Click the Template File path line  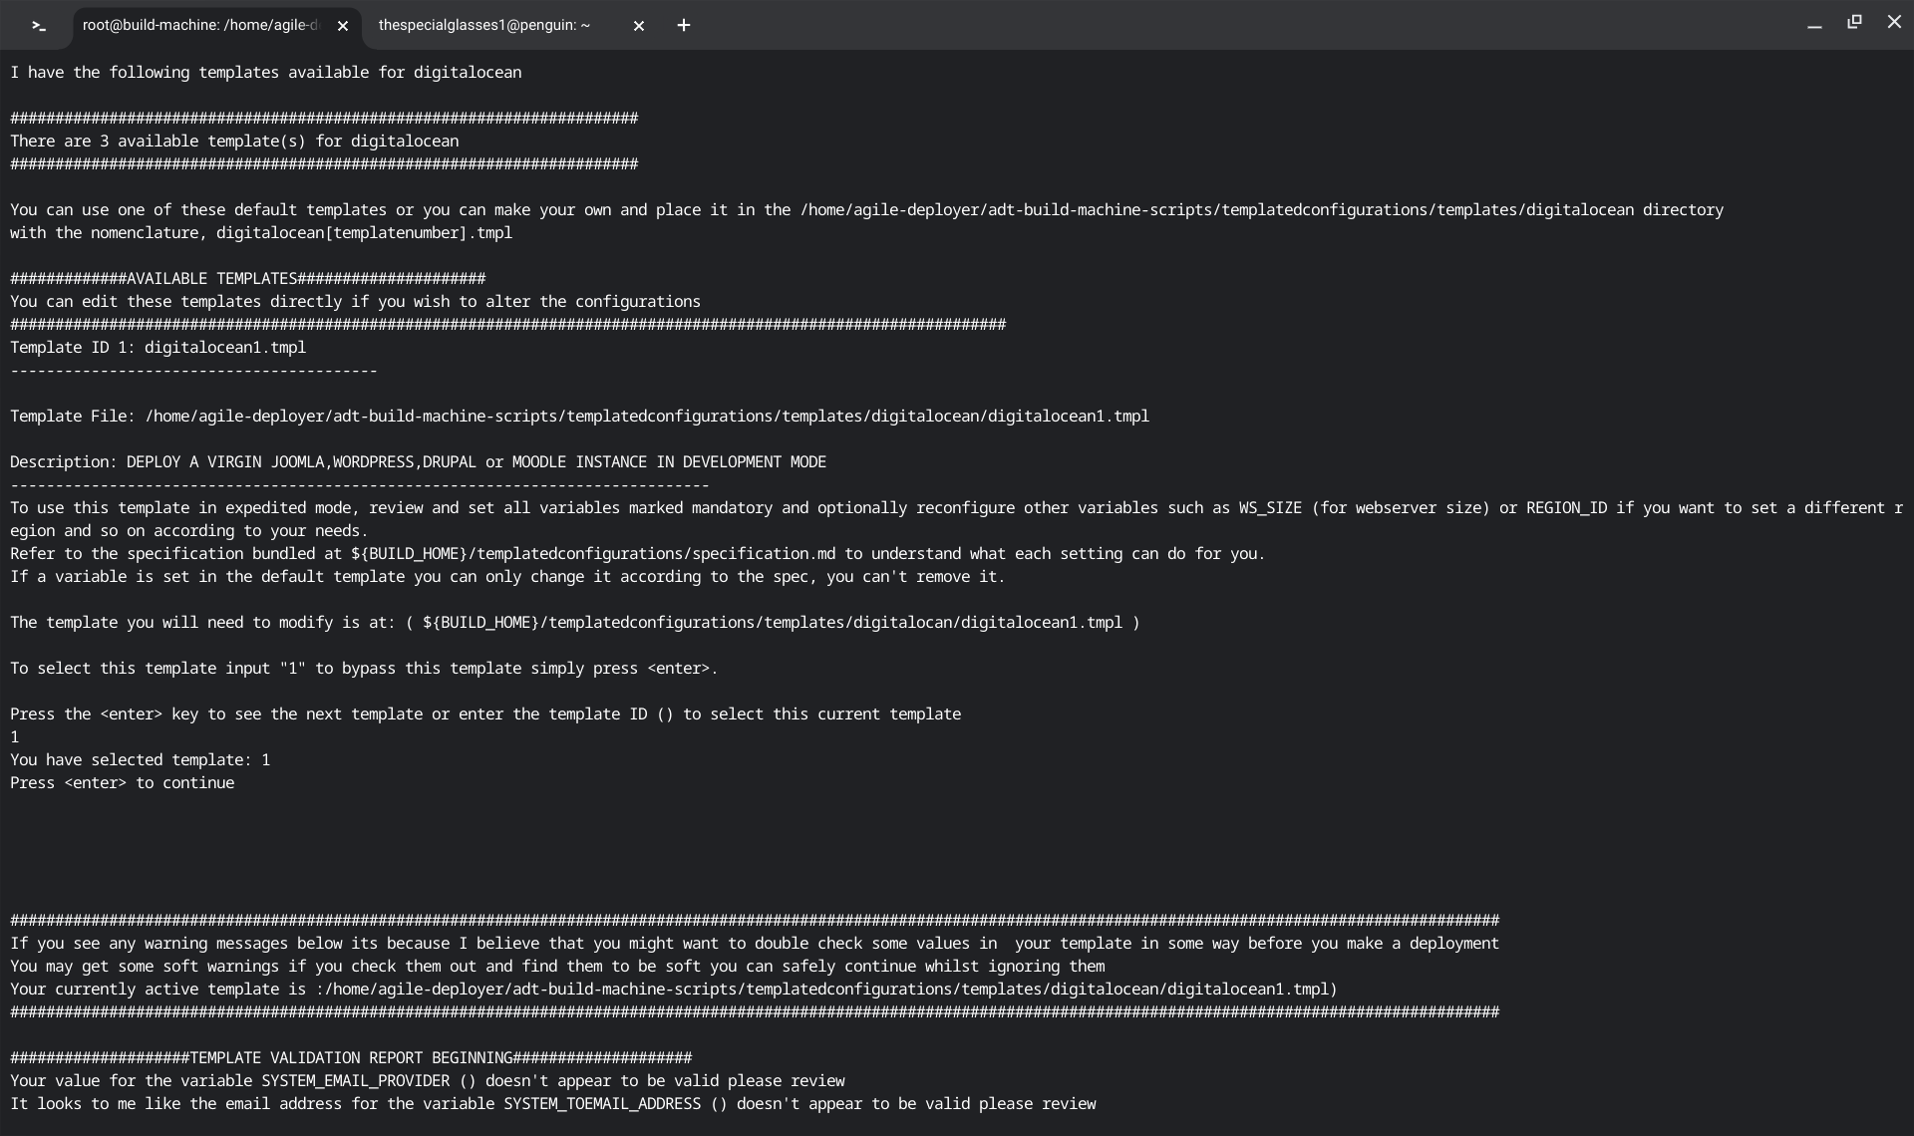pyautogui.click(x=578, y=417)
